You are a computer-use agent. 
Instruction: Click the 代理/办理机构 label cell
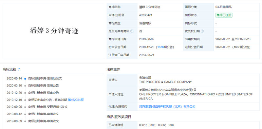click(122, 107)
